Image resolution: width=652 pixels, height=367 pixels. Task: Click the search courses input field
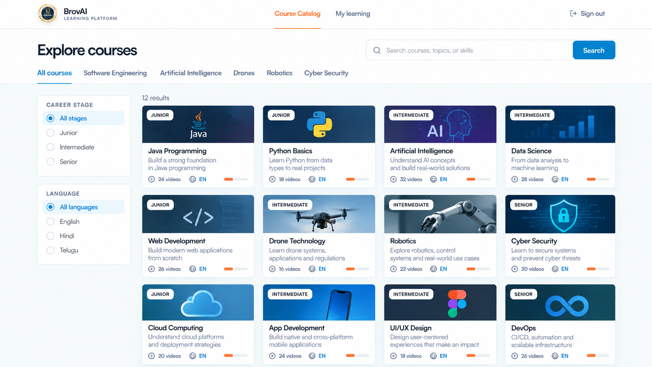click(x=470, y=50)
